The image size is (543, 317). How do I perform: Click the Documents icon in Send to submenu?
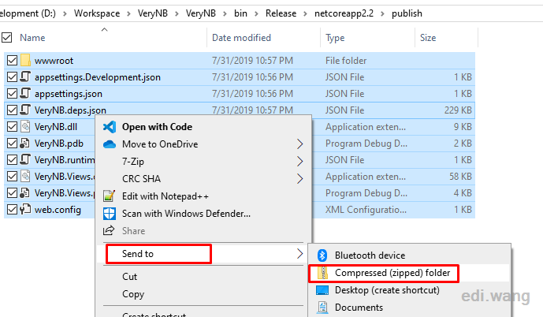click(x=323, y=308)
